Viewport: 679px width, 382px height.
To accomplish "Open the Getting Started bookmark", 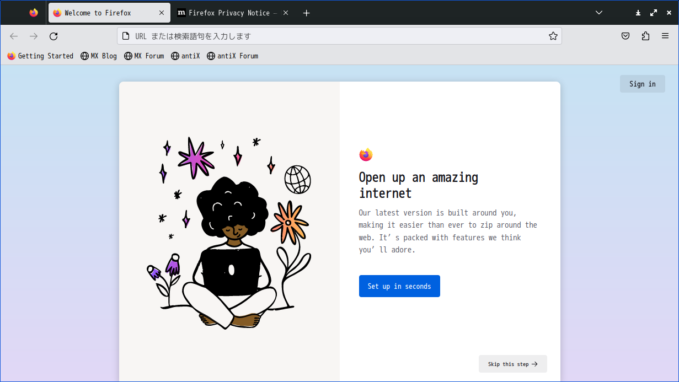I will pyautogui.click(x=40, y=56).
